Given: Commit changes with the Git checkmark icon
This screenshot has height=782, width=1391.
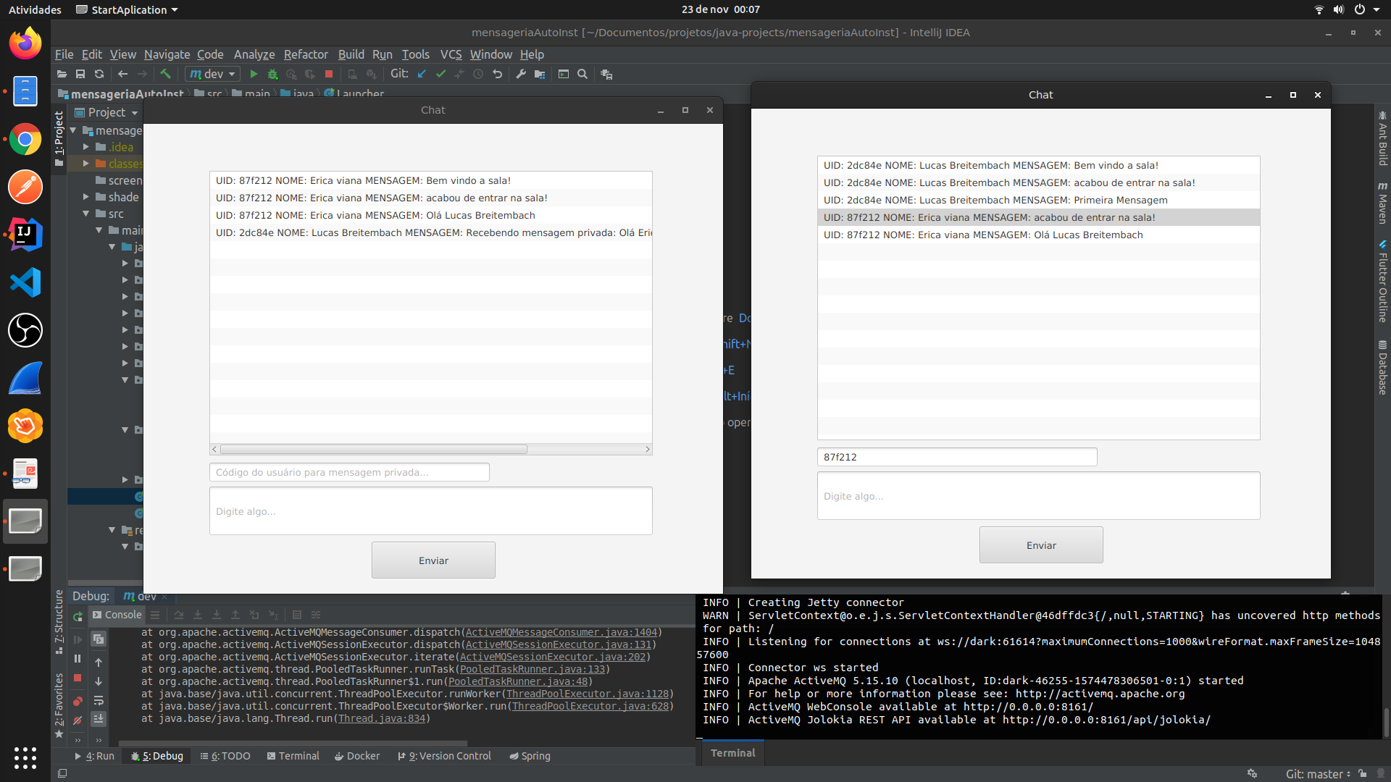Looking at the screenshot, I should [x=440, y=74].
